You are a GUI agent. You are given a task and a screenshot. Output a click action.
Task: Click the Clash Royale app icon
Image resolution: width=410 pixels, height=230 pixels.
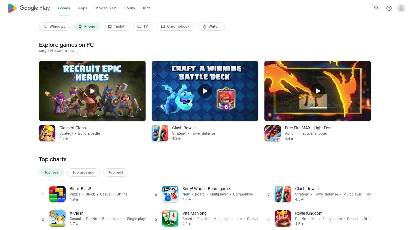tap(160, 133)
